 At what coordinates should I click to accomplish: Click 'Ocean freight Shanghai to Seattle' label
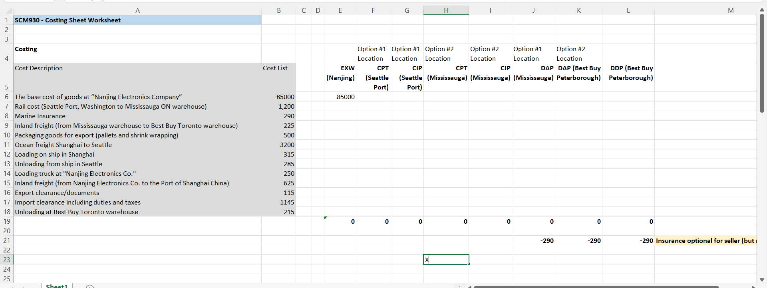tap(63, 145)
